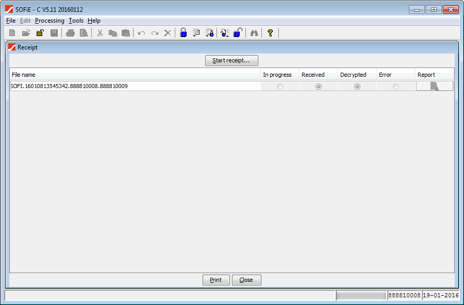464x305 pixels.
Task: Click the New file toolbar icon
Action: click(12, 33)
